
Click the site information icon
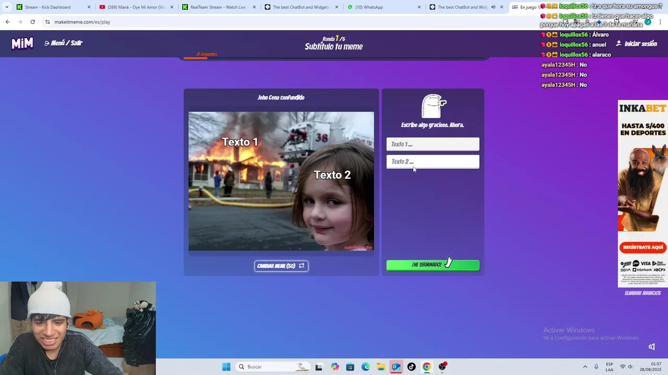[x=47, y=22]
